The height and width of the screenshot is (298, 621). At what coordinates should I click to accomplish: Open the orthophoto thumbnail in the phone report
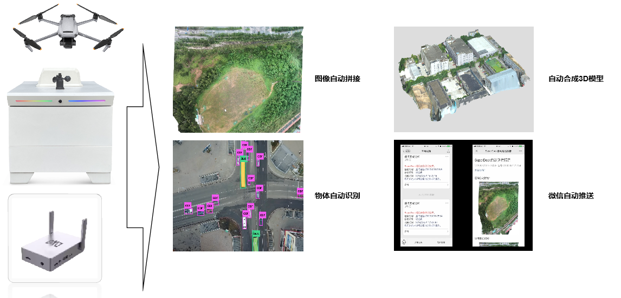(499, 208)
